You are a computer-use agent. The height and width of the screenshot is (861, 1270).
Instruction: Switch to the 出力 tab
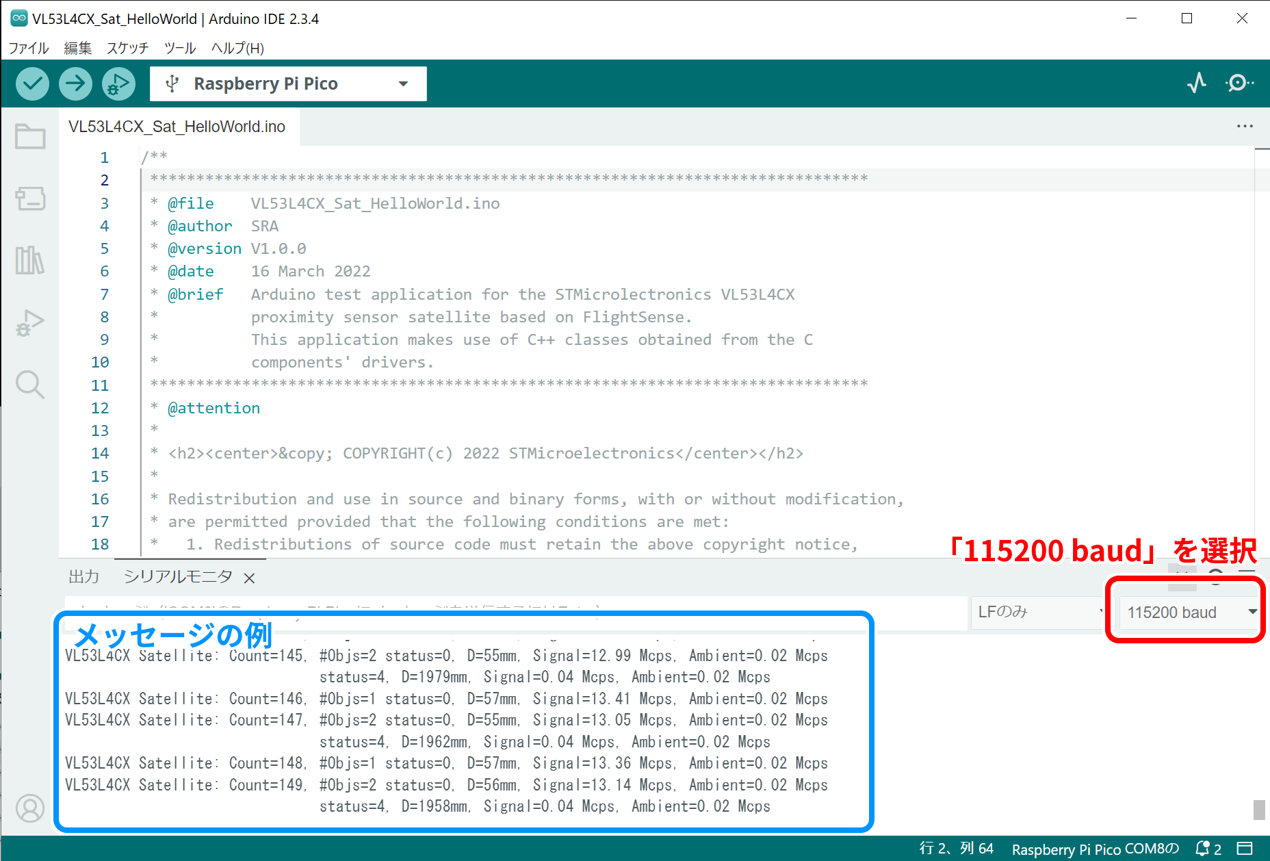pos(84,577)
